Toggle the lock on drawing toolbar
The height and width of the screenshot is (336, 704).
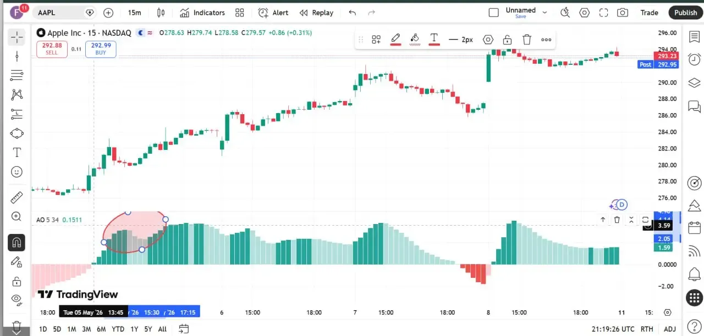pyautogui.click(x=507, y=40)
